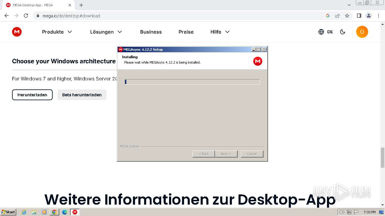Viewport: 385px width, 216px height.
Task: Open the tab search dropdown arrow
Action: point(349,5)
